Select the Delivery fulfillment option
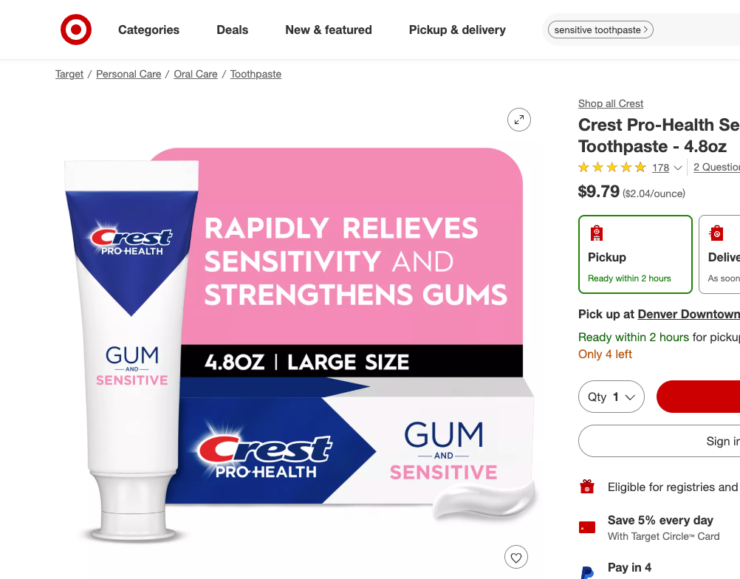740x579 pixels. 719,254
